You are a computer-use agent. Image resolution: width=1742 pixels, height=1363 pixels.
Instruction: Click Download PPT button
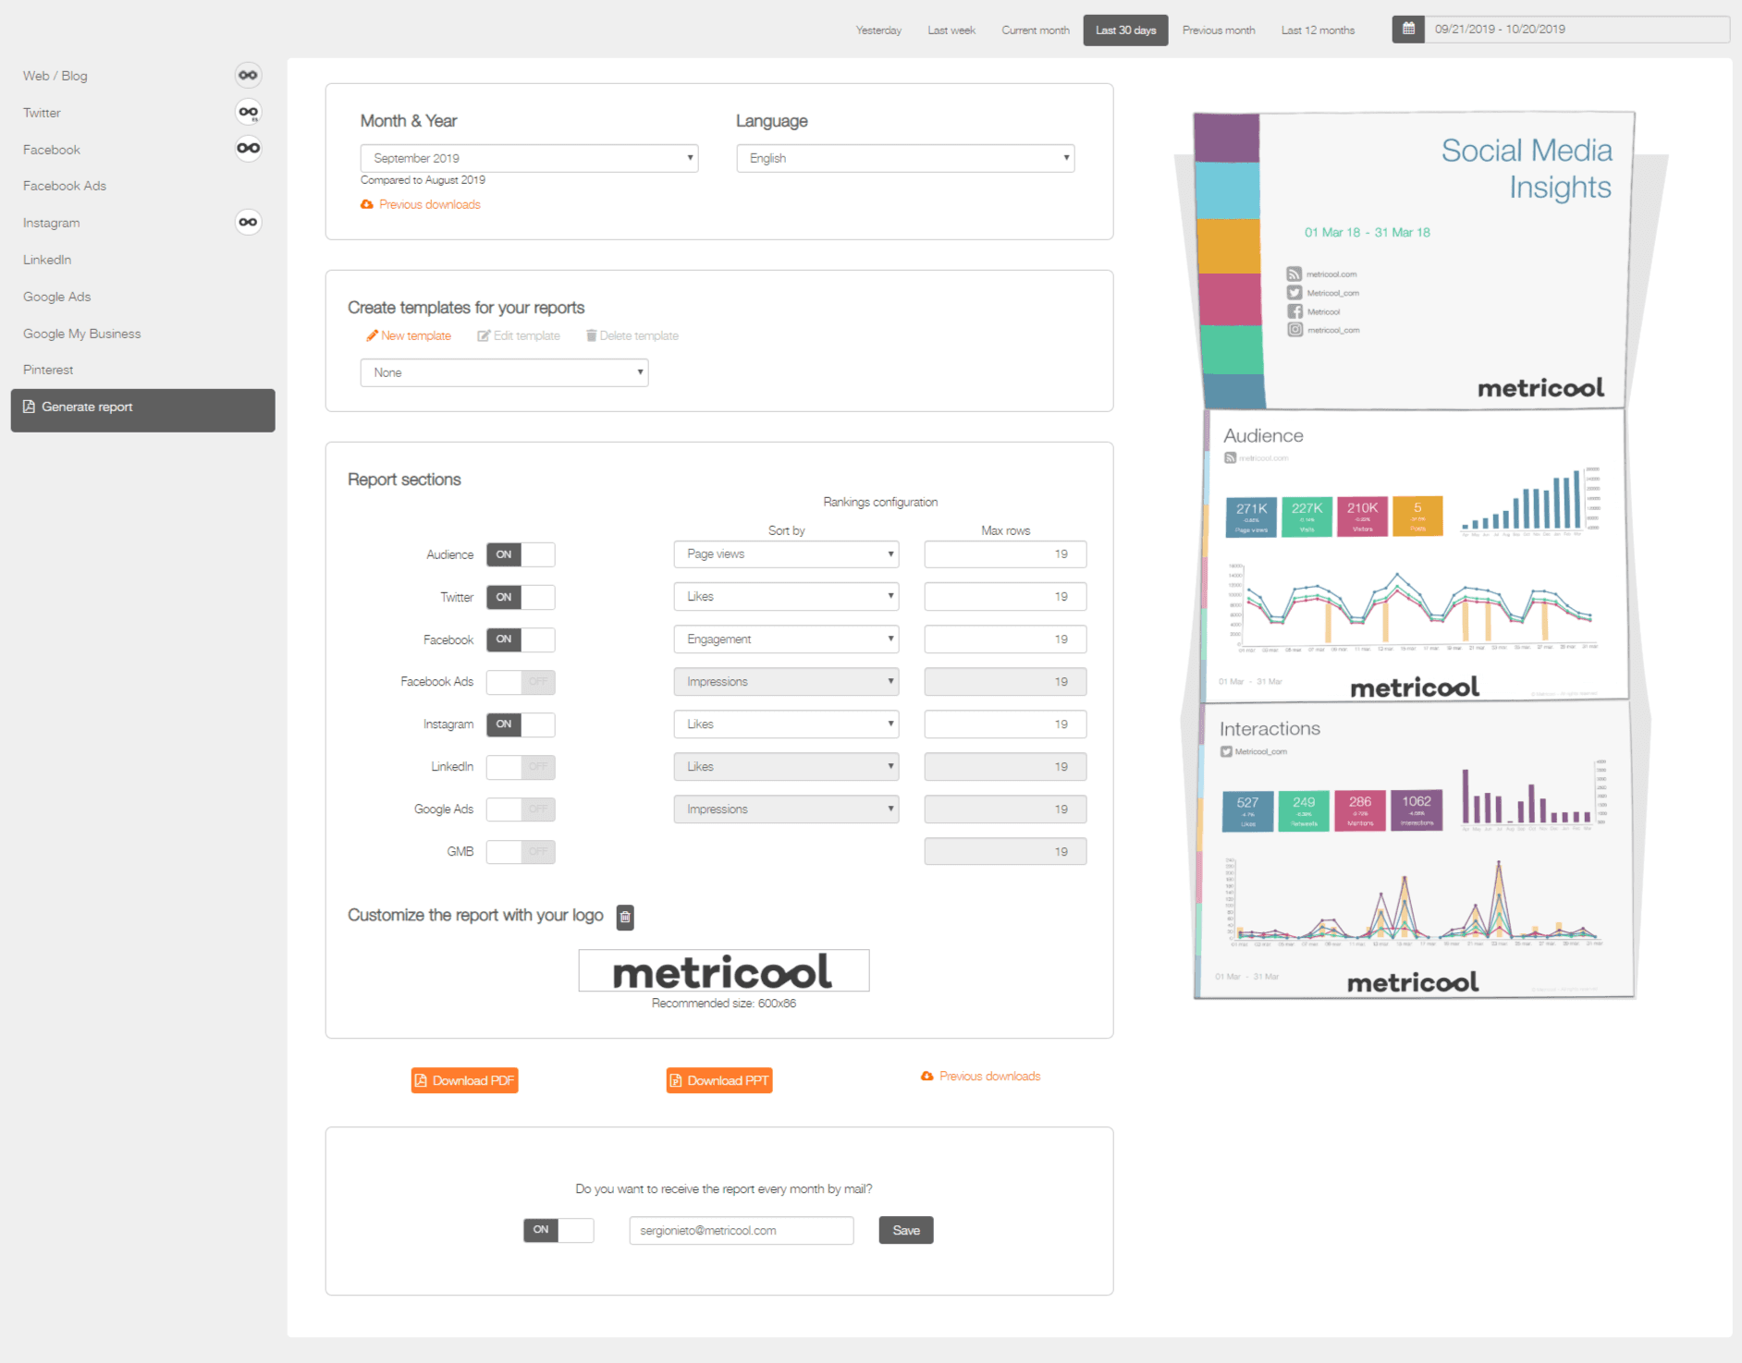click(x=719, y=1080)
